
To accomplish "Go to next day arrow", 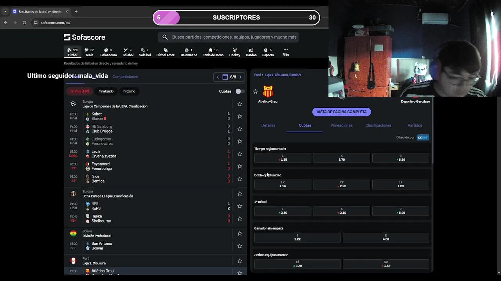I will (x=240, y=77).
